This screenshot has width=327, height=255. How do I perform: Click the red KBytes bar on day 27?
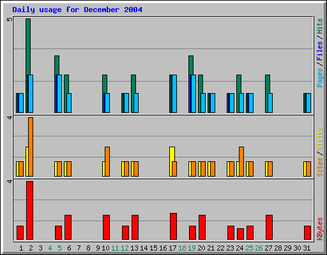269,228
